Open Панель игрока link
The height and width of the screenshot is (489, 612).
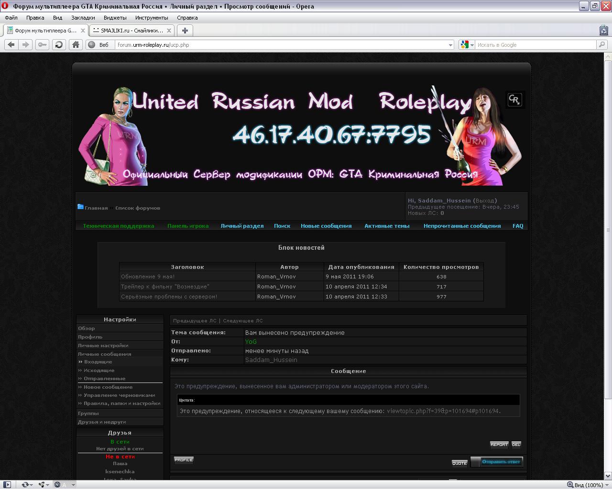click(188, 226)
